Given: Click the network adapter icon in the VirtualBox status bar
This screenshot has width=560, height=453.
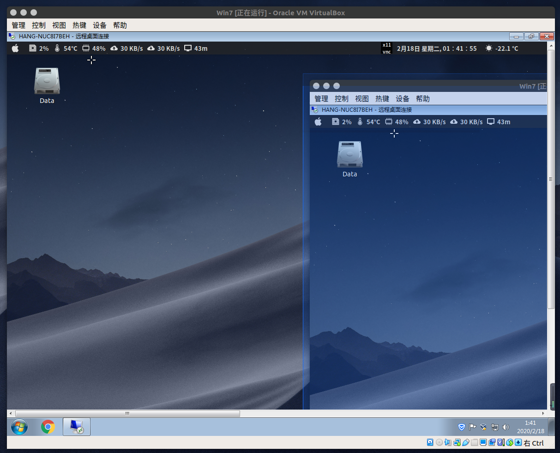Looking at the screenshot, I should [457, 442].
